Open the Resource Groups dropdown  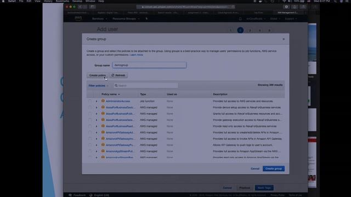pos(126,19)
